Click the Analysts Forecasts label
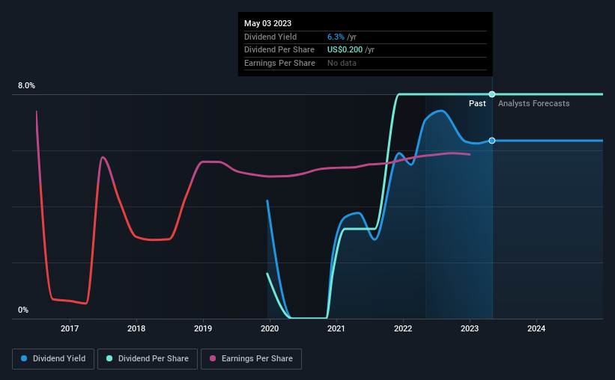 [534, 103]
